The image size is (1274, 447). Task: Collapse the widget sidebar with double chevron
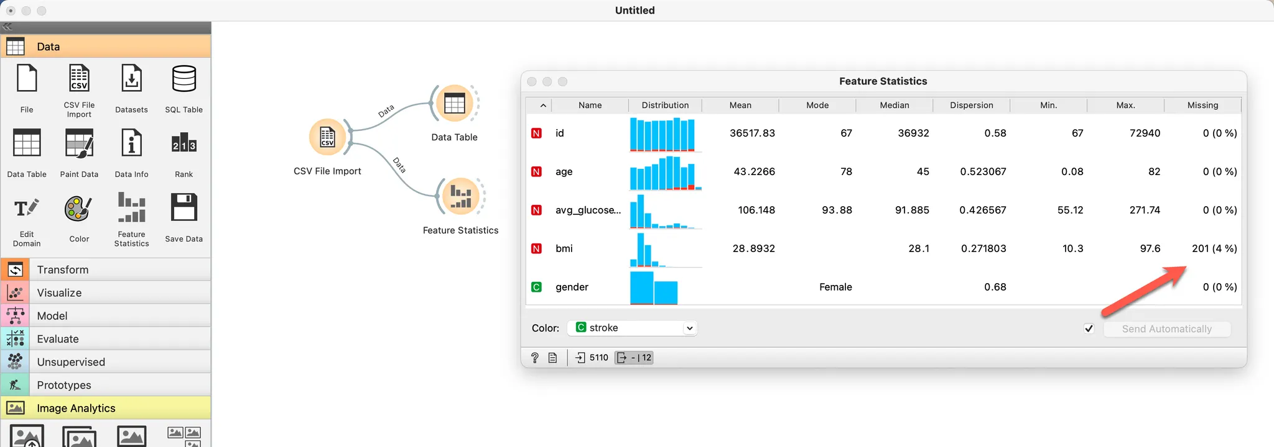pyautogui.click(x=7, y=27)
